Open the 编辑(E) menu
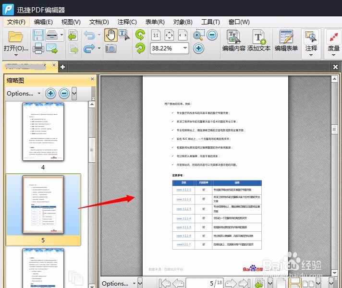 click(x=43, y=22)
